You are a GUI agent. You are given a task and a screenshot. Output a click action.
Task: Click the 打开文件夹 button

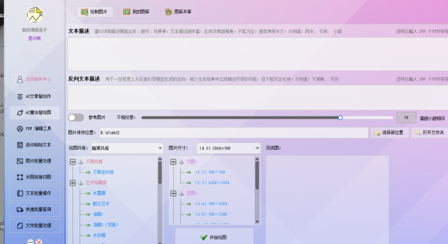pos(430,133)
